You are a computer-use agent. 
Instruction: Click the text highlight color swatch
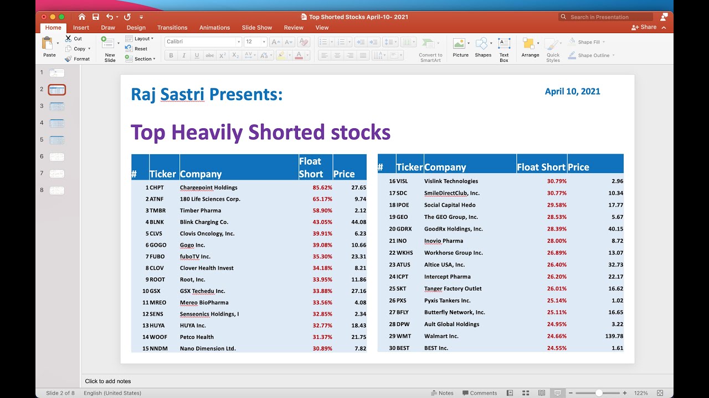pos(281,55)
